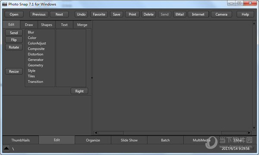Click the panel splitter handle
The height and width of the screenshot is (155, 259).
pos(92,78)
